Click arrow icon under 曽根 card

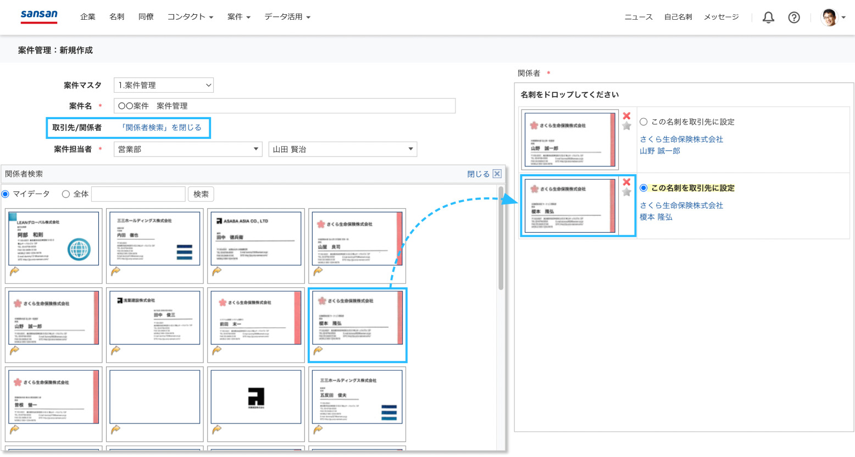coord(14,429)
